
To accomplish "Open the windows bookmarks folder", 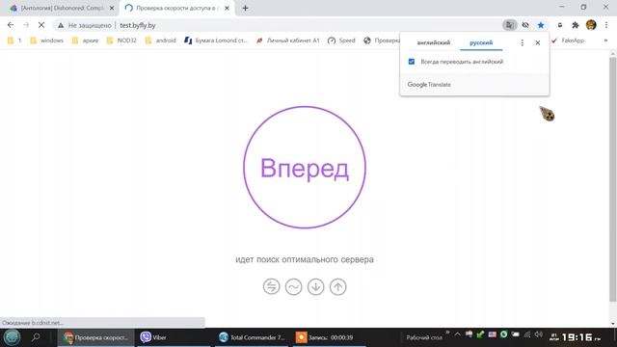I will coord(46,40).
